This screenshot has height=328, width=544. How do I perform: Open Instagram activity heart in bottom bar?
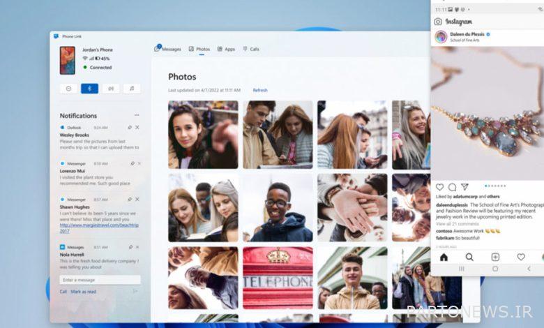521,257
